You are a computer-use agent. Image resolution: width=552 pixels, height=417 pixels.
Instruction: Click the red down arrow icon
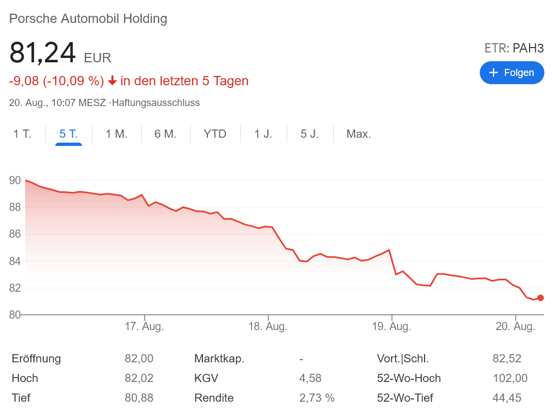coord(112,81)
